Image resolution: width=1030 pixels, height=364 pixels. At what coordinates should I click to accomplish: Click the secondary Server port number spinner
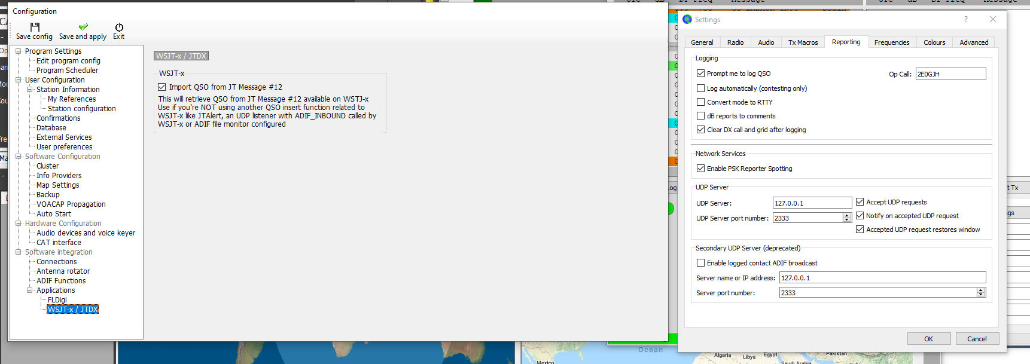point(981,293)
